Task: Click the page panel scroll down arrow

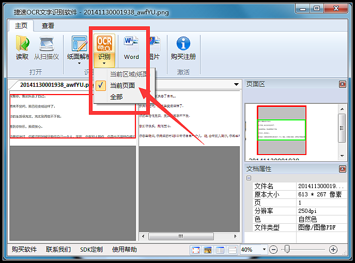Action: 342,156
